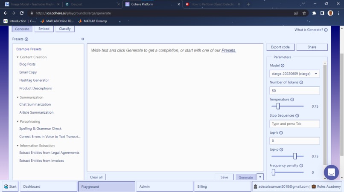Viewport: 344px width, 192px height.
Task: Select the Product Descriptions preset
Action: click(x=35, y=88)
